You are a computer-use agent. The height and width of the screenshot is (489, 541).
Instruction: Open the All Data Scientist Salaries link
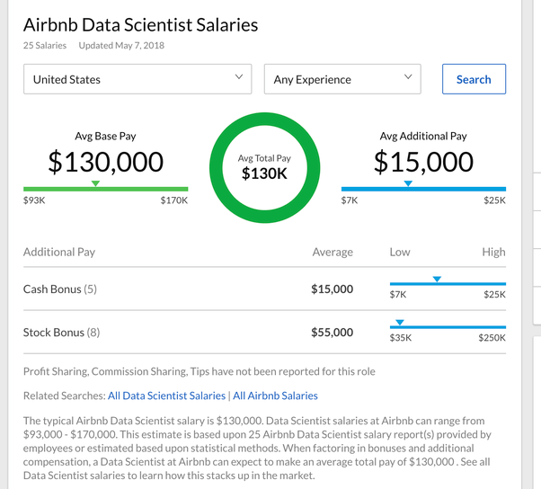tap(166, 396)
